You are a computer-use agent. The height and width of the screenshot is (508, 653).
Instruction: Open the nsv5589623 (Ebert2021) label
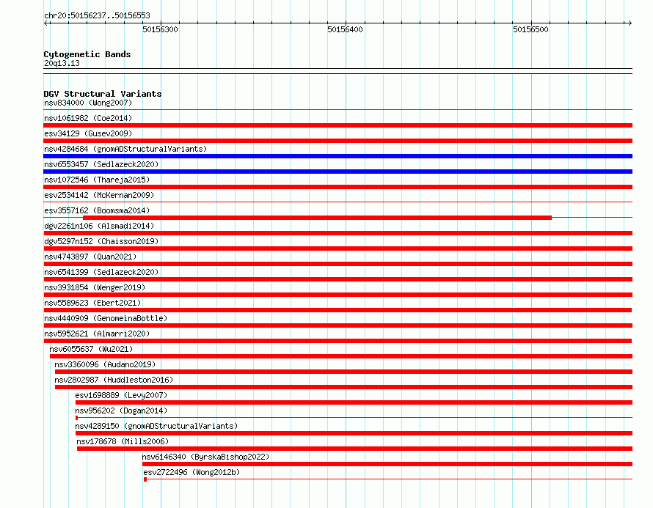point(92,303)
